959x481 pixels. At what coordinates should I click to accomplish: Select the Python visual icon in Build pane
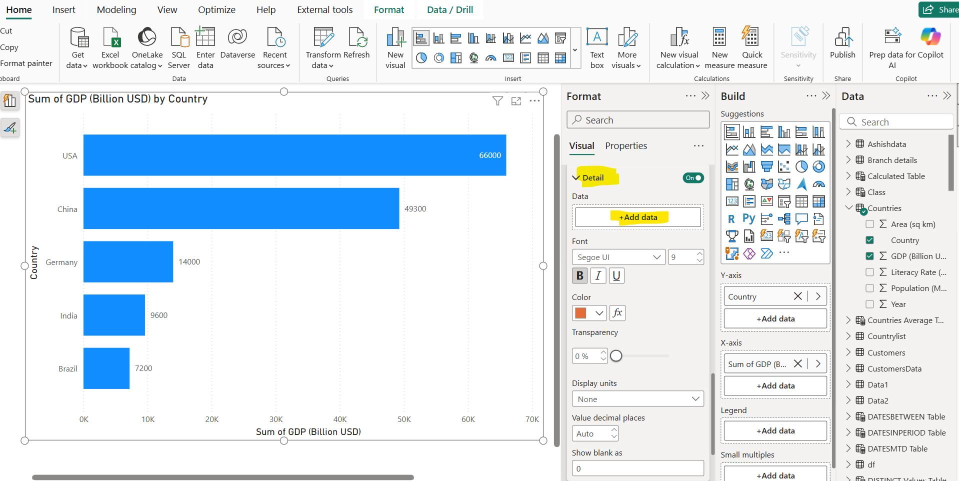tap(748, 218)
